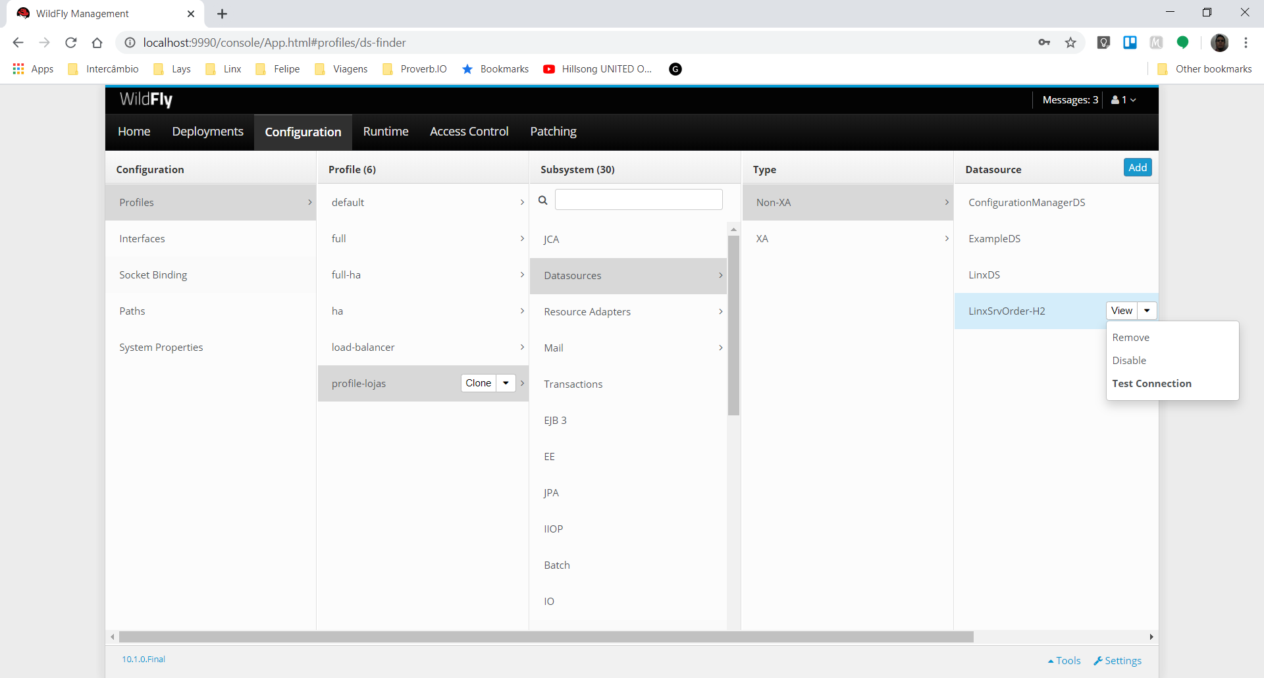
Task: Open the saved passwords key icon
Action: (x=1044, y=43)
